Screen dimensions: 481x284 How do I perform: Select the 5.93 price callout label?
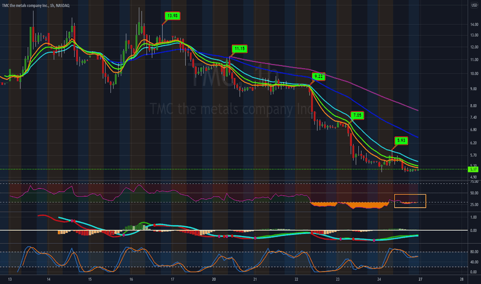coord(401,140)
